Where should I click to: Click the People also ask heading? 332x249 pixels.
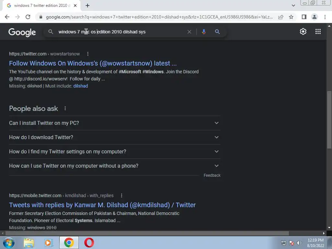33,108
